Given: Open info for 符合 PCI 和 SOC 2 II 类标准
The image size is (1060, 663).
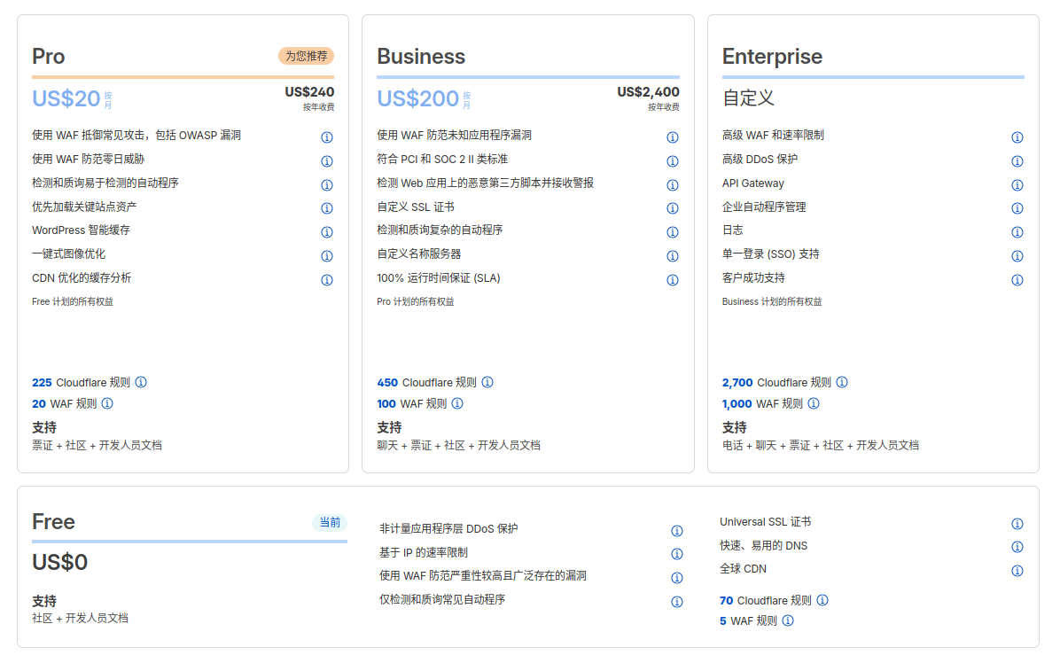Looking at the screenshot, I should click(x=672, y=160).
